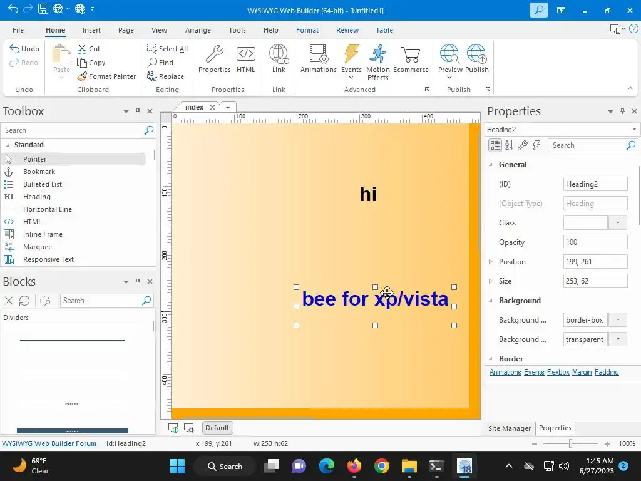Open the Replace tool

(x=165, y=76)
